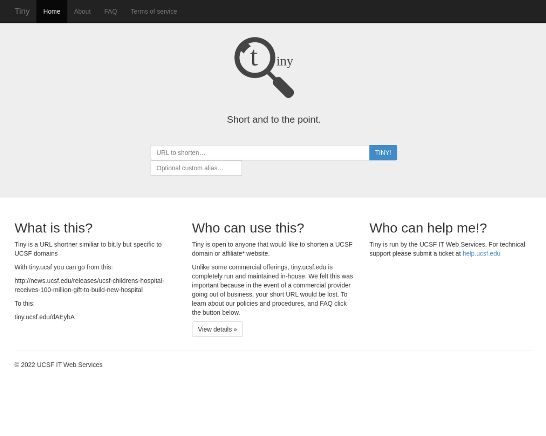
Task: Select the tiny.ucsf.edu/dAEybA example text
Action: [45, 317]
